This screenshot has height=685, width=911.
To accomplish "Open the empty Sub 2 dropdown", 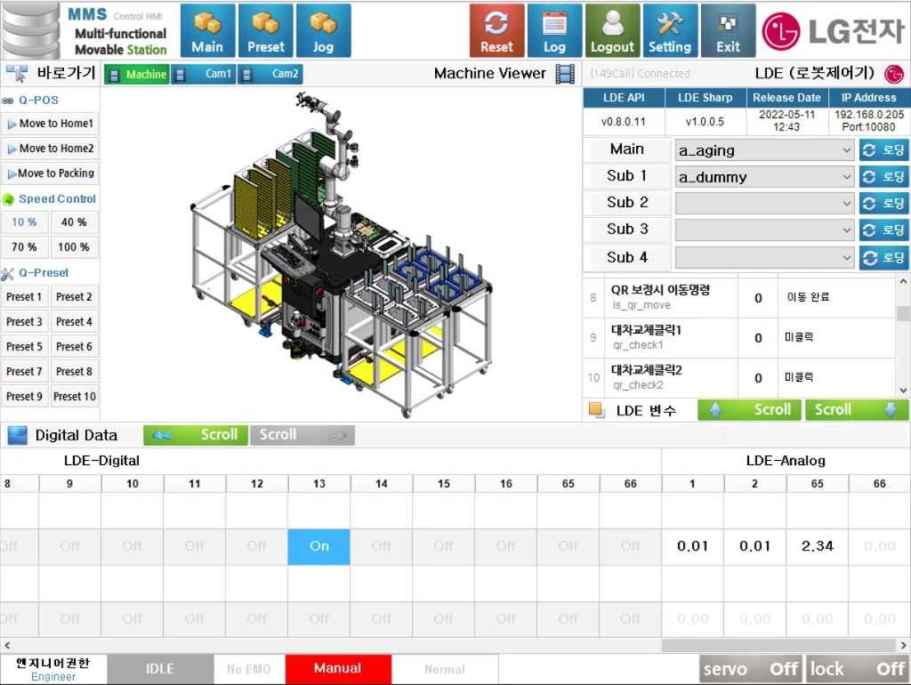I will [x=764, y=204].
